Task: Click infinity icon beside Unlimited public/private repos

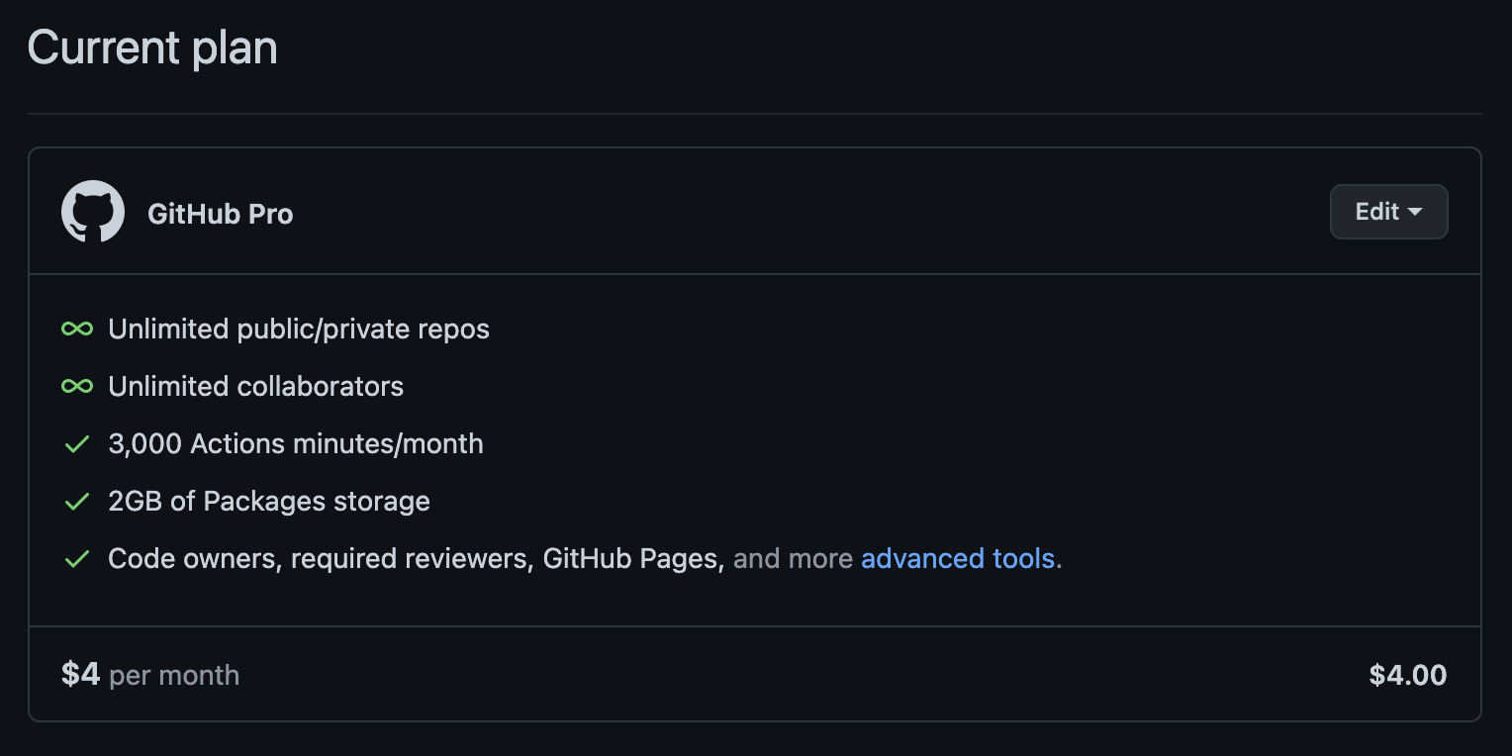Action: click(77, 329)
